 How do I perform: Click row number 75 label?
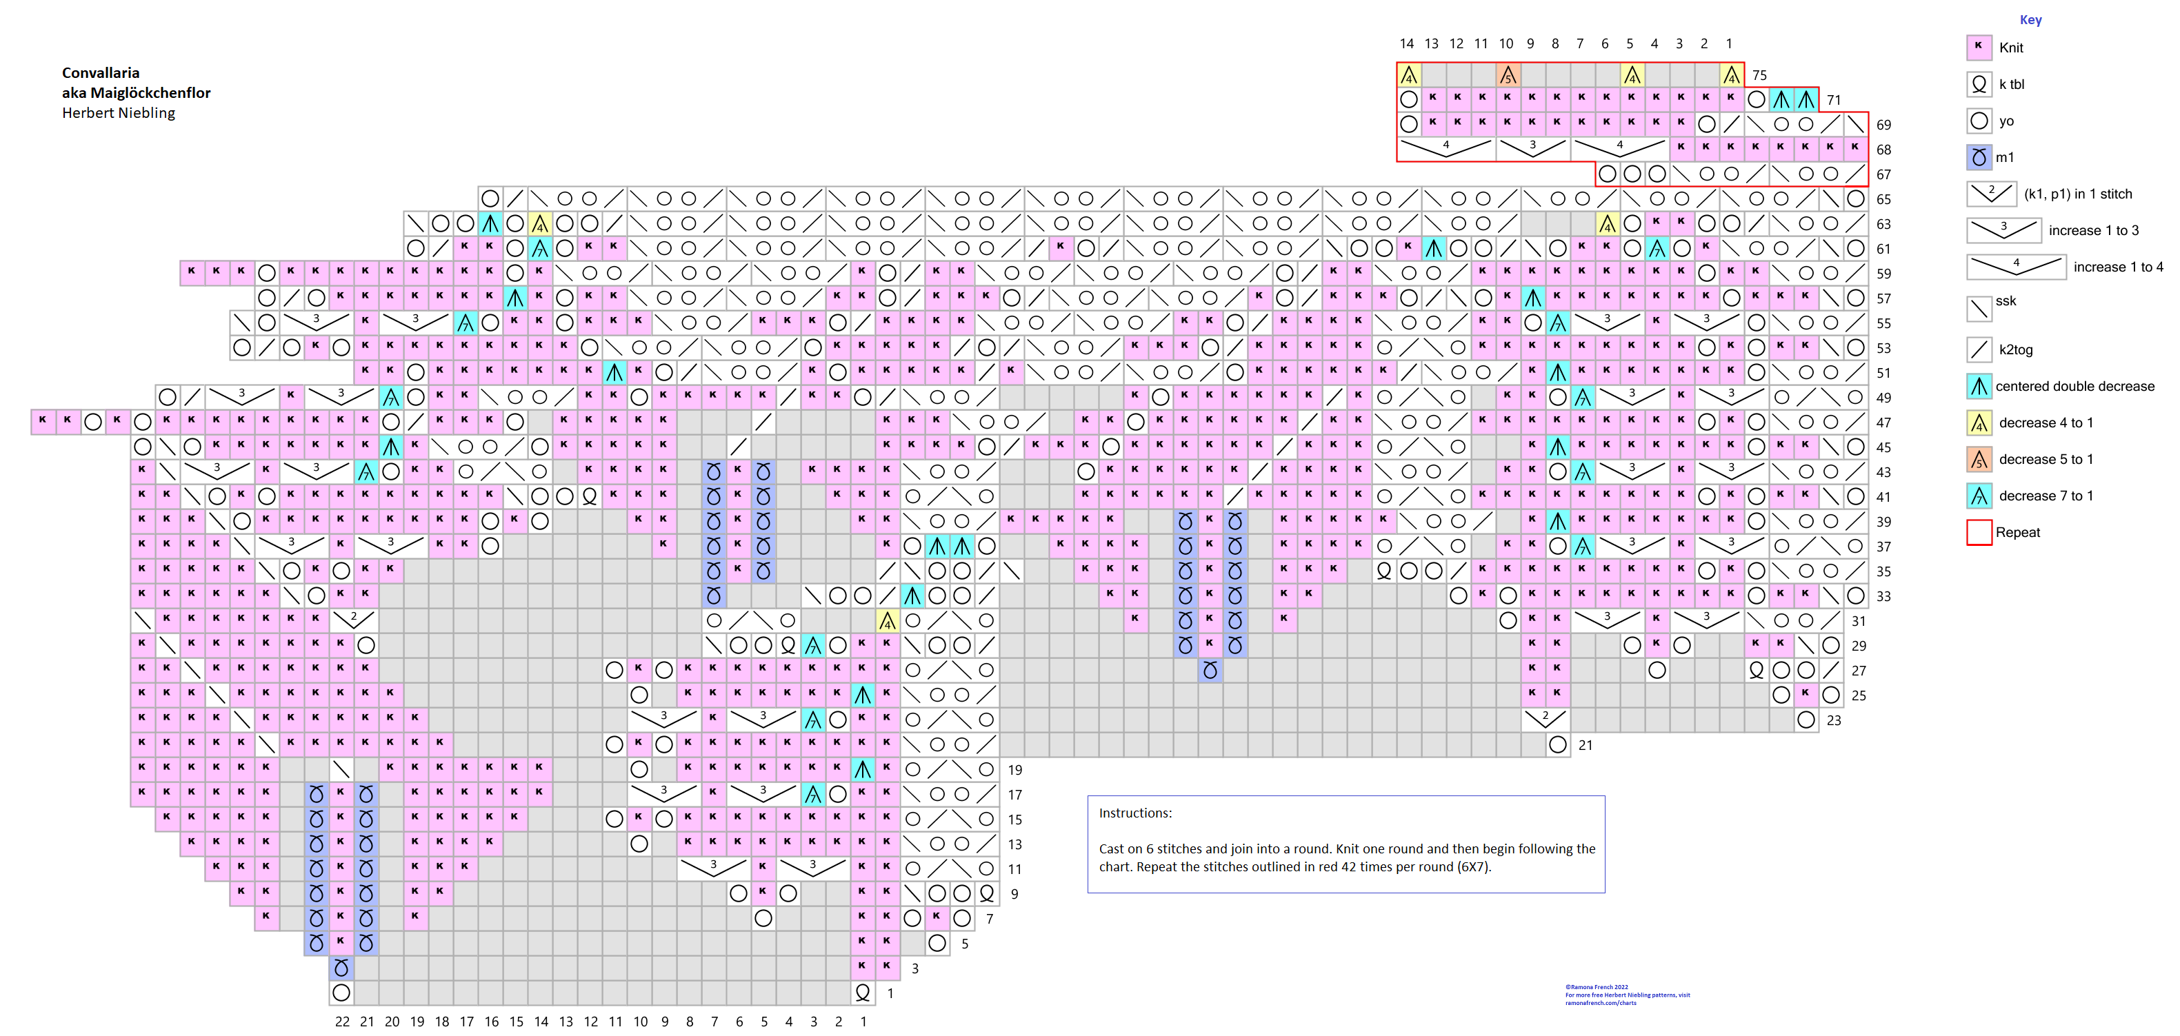coord(1759,75)
